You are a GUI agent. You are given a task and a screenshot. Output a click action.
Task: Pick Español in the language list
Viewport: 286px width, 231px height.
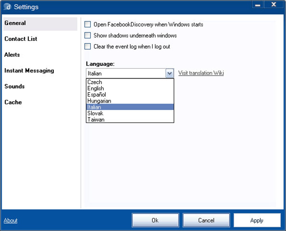130,94
